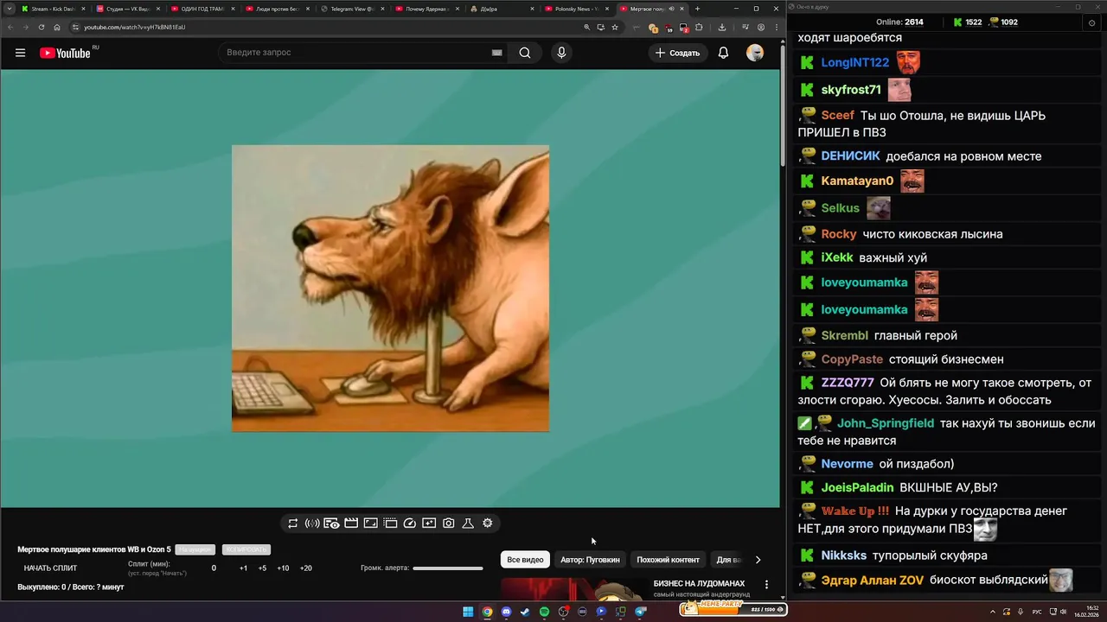Open a new browser tab with plus
This screenshot has height=622, width=1107.
pos(697,9)
